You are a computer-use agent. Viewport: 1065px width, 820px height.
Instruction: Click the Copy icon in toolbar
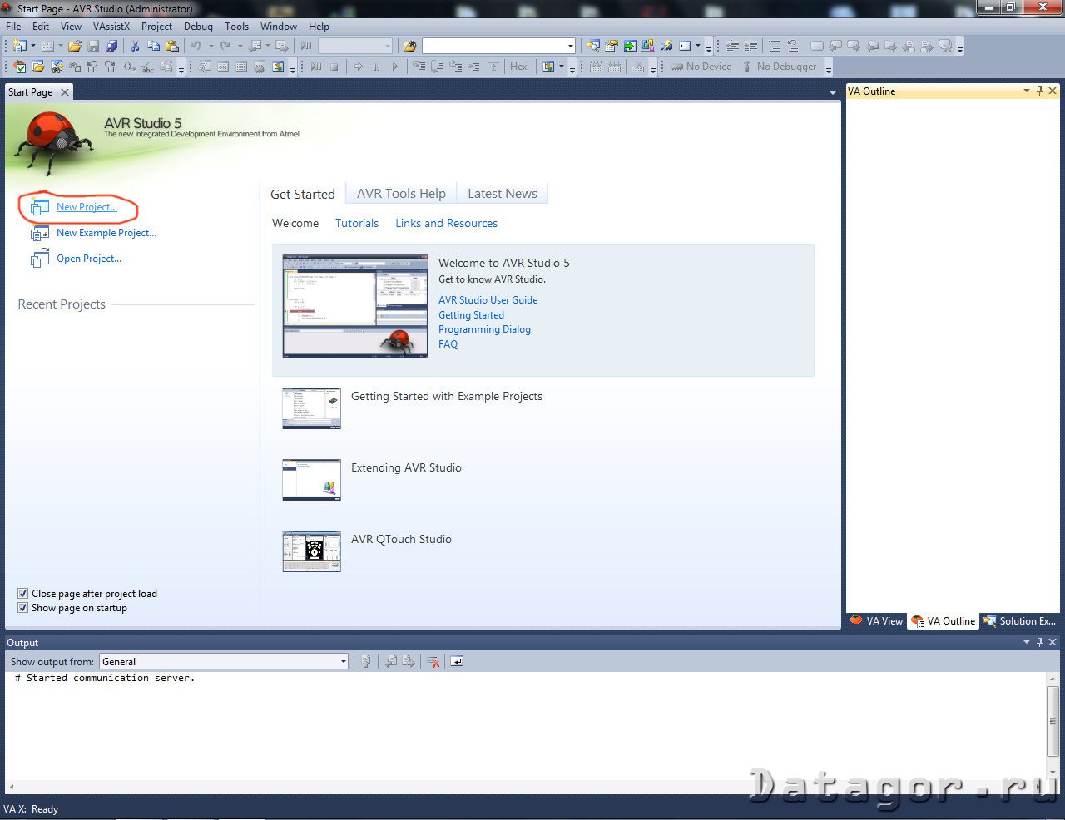[153, 46]
